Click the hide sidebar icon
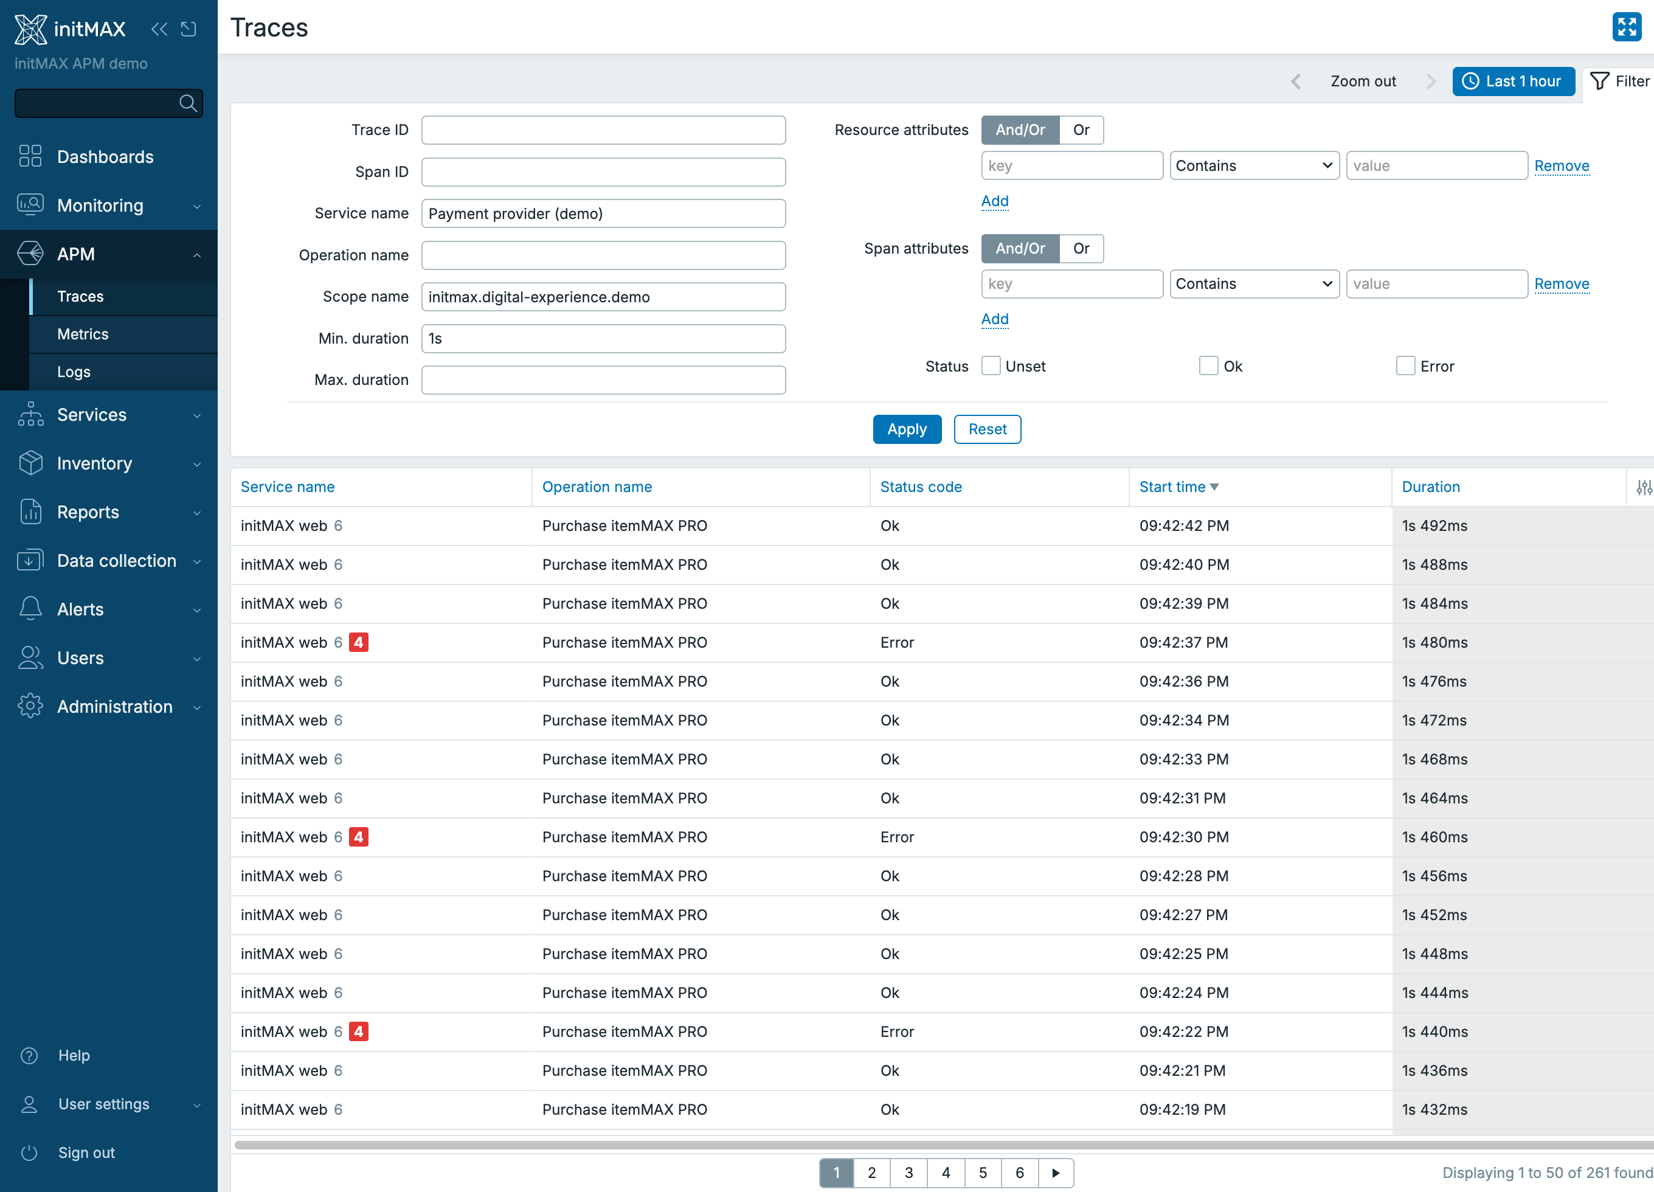 [x=189, y=29]
